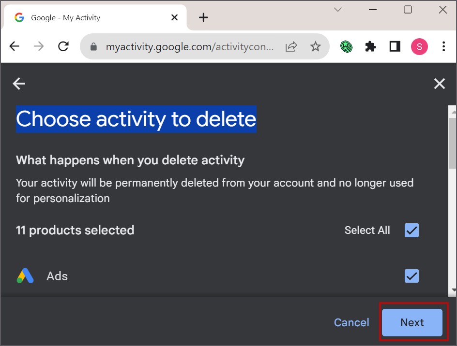This screenshot has width=457, height=346.
Task: Click the 'Ads' label
Action: point(57,276)
